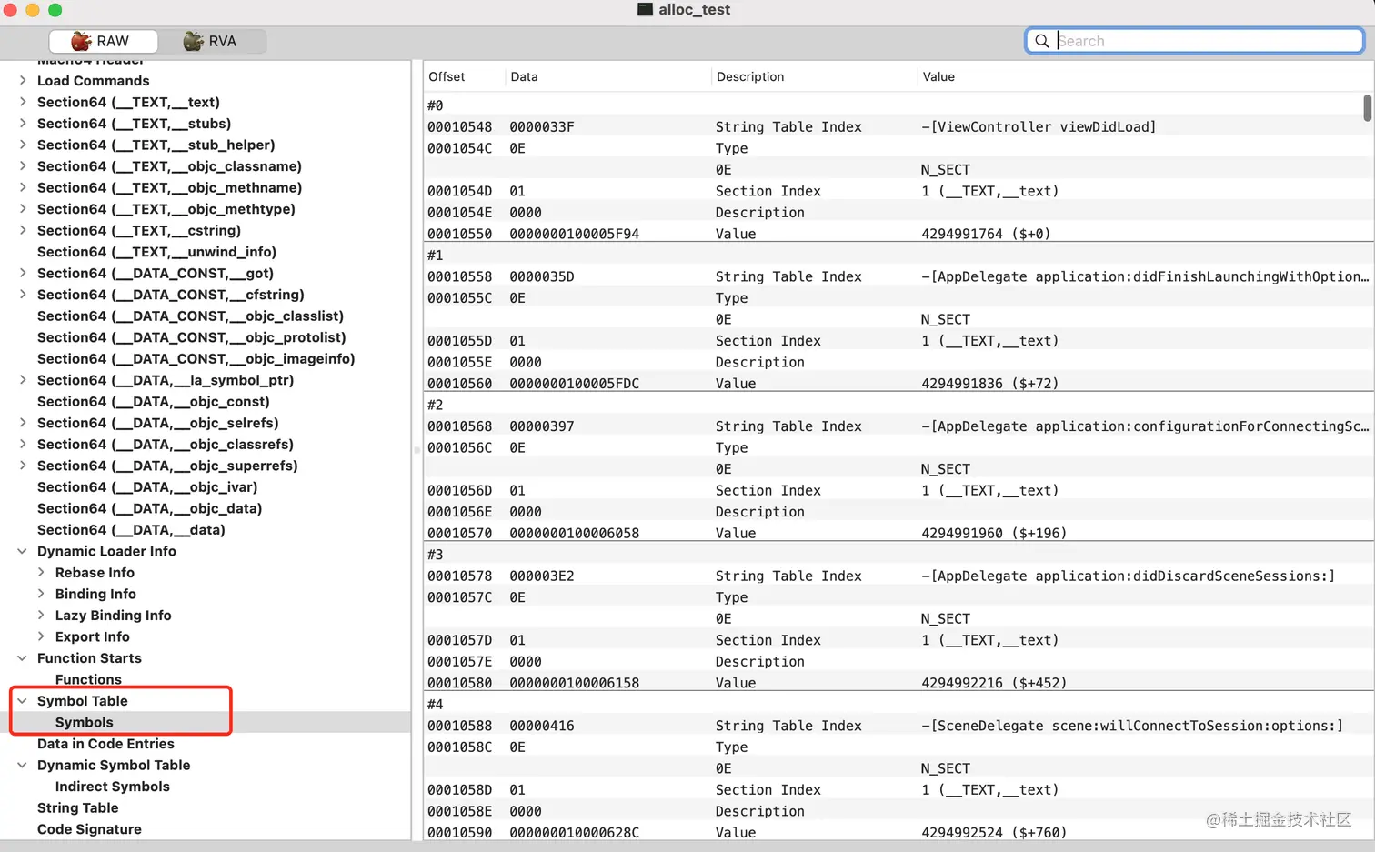Select row with offset 00010568
The image size is (1375, 852).
[898, 426]
